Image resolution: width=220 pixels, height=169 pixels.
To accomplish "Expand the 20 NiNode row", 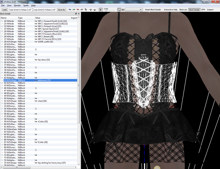I will tap(2, 21).
